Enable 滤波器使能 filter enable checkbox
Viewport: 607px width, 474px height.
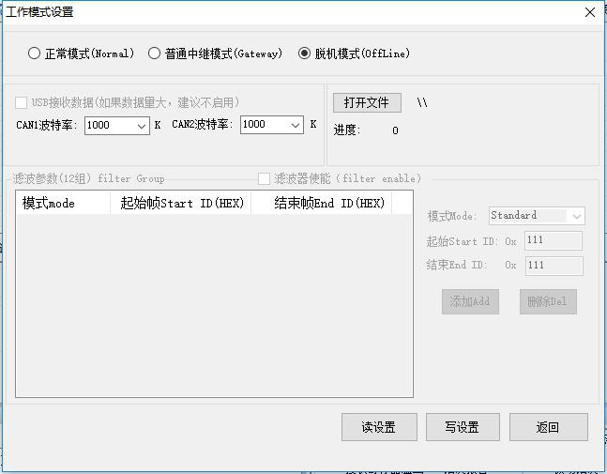tap(265, 178)
